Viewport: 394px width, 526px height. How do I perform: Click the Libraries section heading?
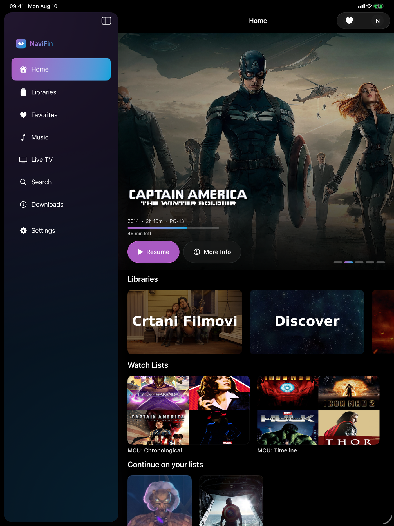pyautogui.click(x=143, y=279)
